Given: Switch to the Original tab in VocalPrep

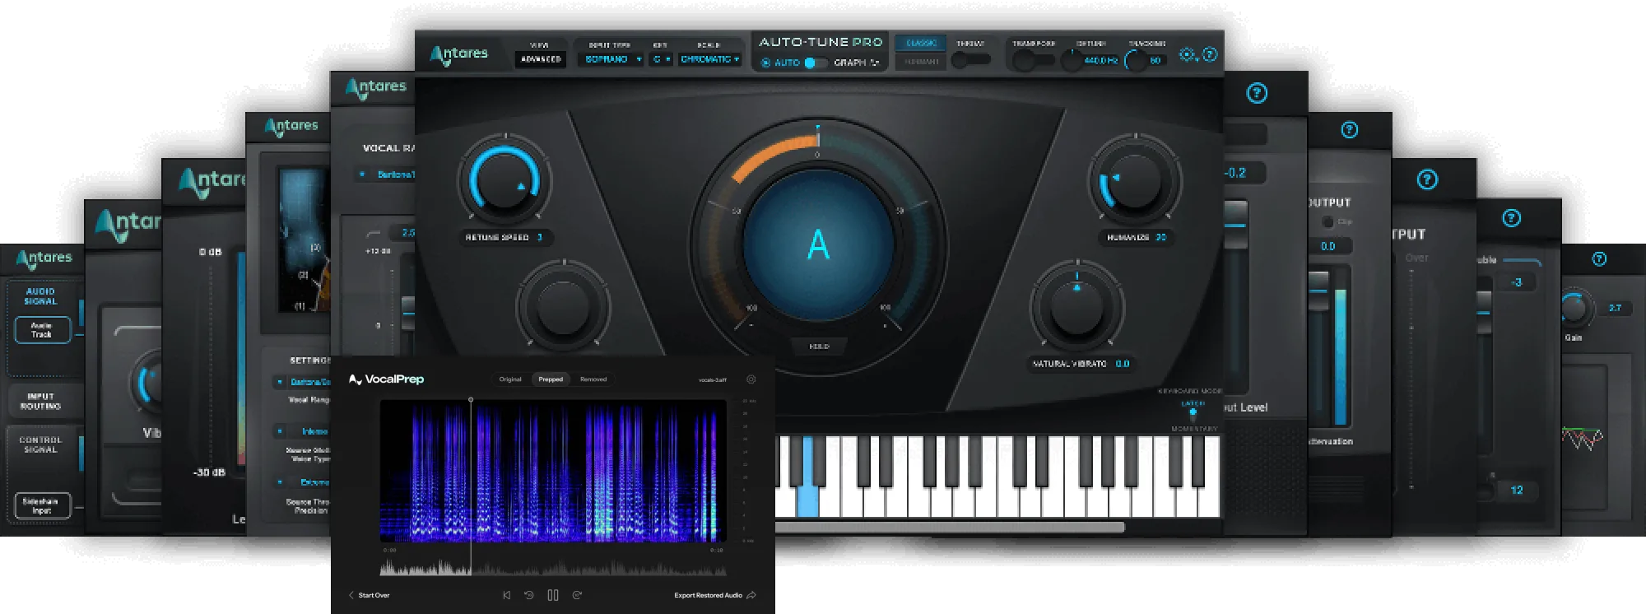Looking at the screenshot, I should point(510,379).
